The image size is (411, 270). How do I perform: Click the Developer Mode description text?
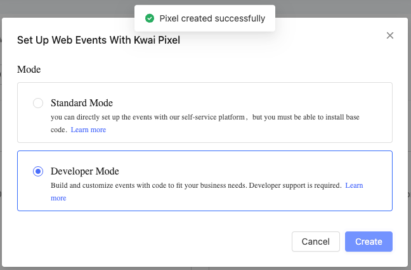pyautogui.click(x=196, y=185)
